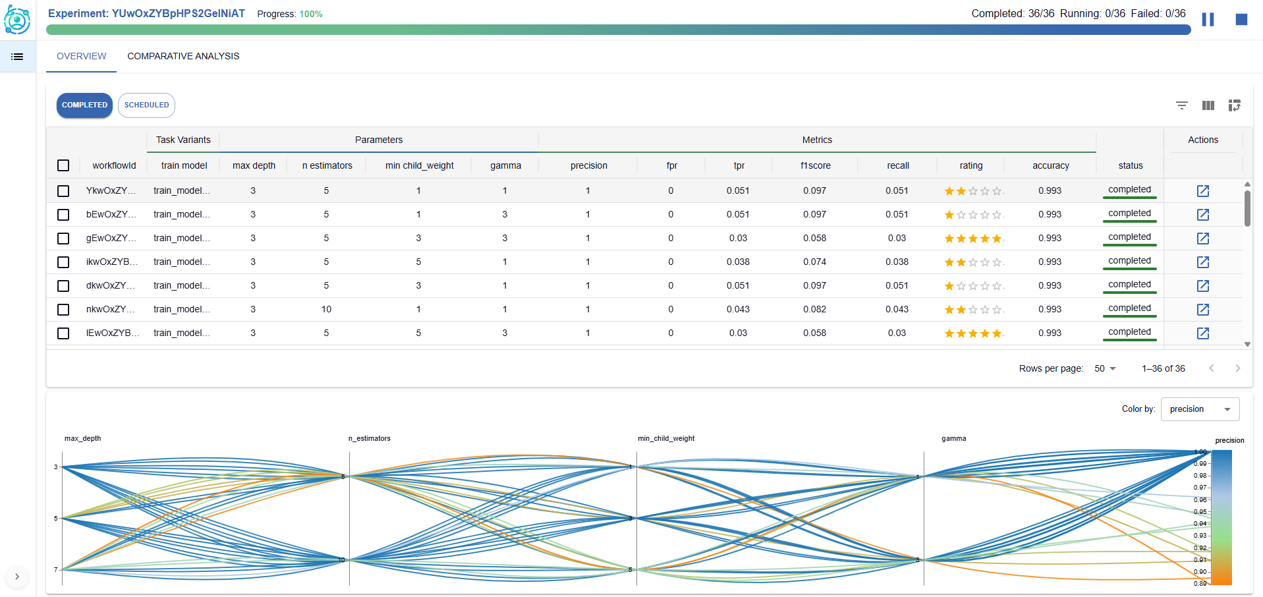Pause the running experiment
Screen dimensions: 1263x597
1208,20
